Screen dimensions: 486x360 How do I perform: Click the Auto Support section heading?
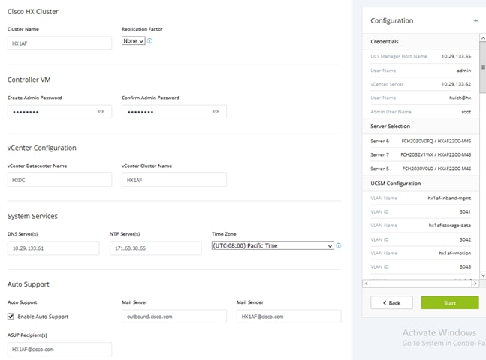click(29, 284)
